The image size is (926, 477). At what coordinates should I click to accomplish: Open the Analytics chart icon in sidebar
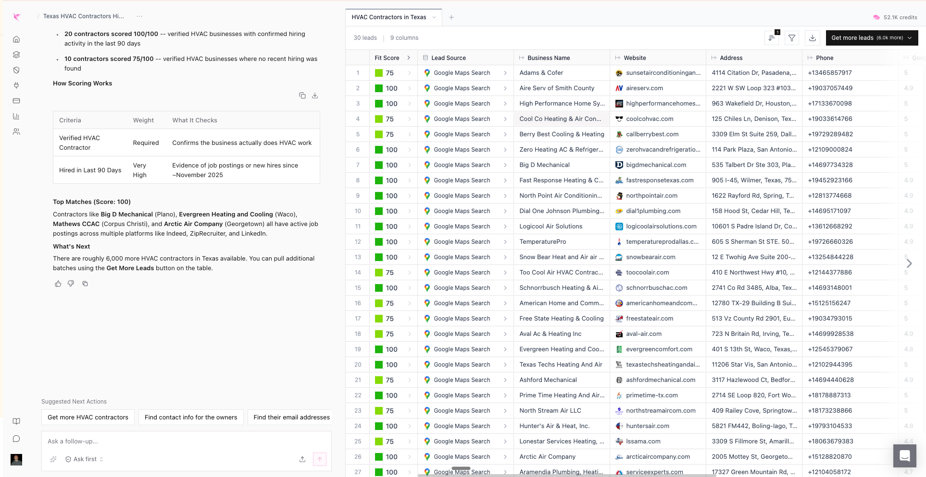coord(16,116)
